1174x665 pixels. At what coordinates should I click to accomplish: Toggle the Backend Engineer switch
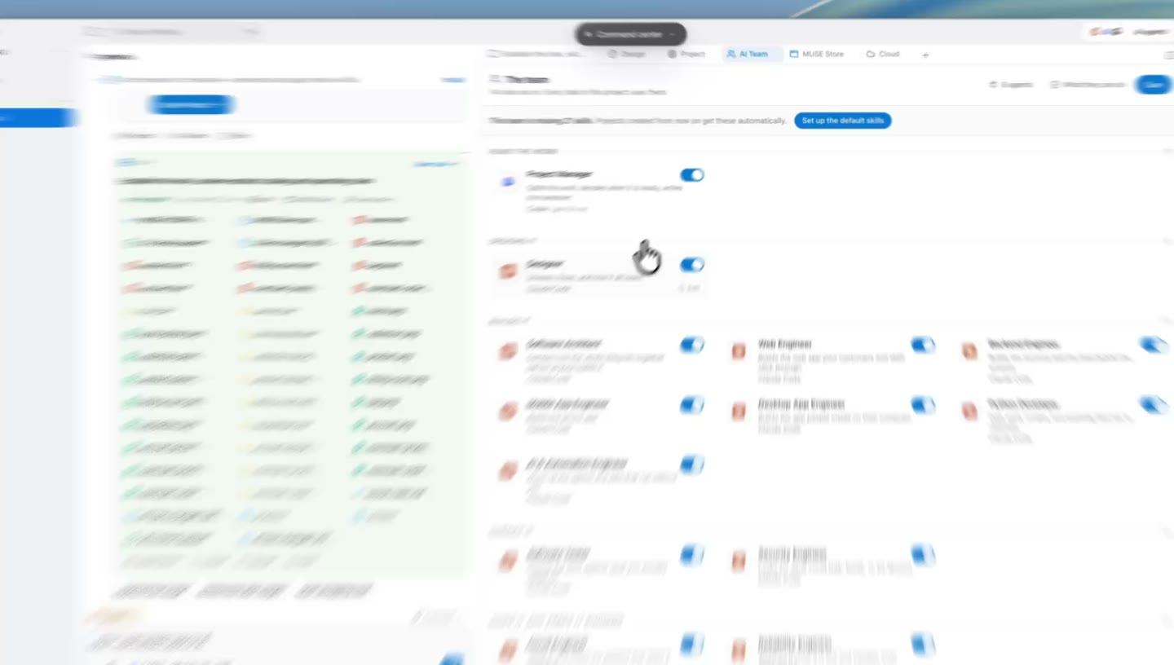(1154, 345)
